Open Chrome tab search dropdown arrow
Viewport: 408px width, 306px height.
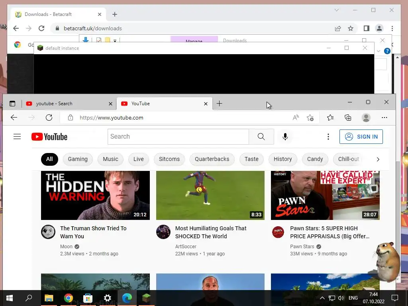click(336, 10)
